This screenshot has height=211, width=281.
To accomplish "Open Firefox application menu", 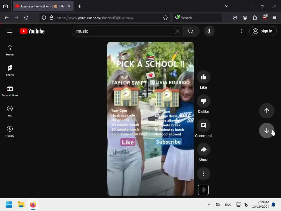I will (x=274, y=18).
